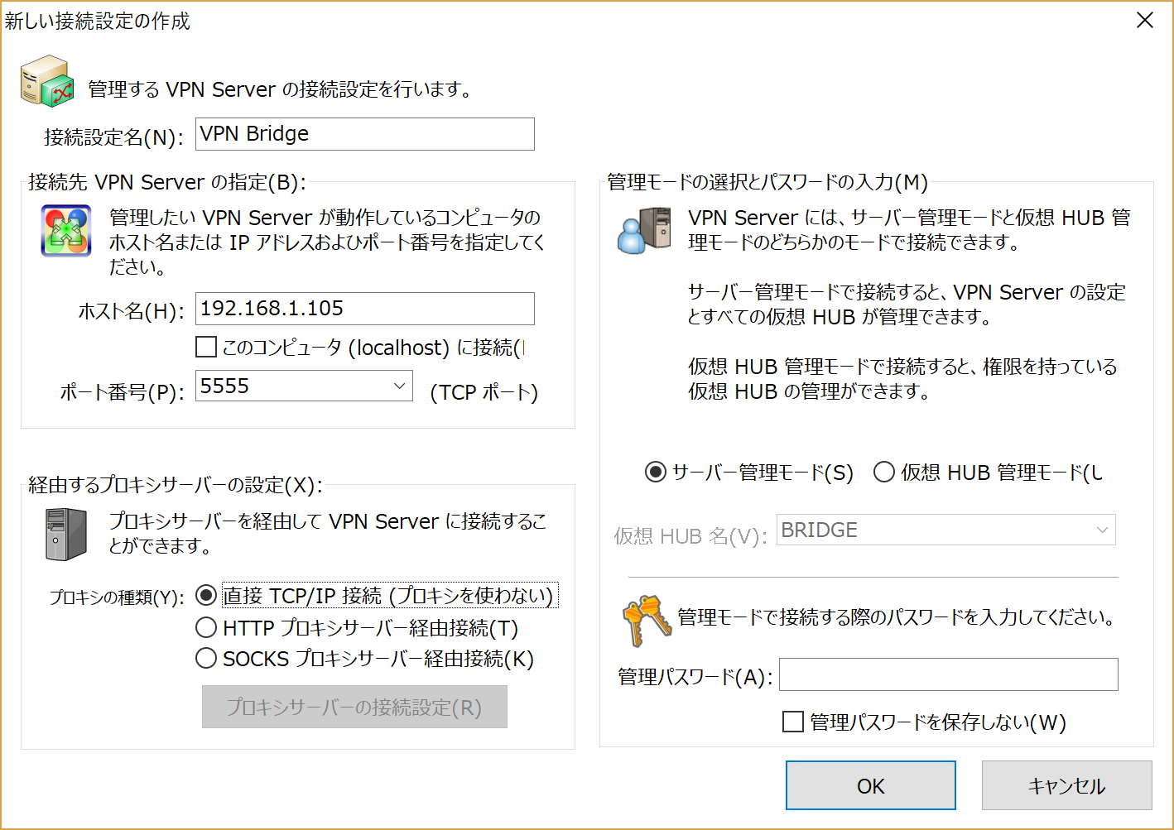This screenshot has height=830, width=1174.
Task: Click the ホスト名 field with 192.168.1.105
Action: coord(364,309)
